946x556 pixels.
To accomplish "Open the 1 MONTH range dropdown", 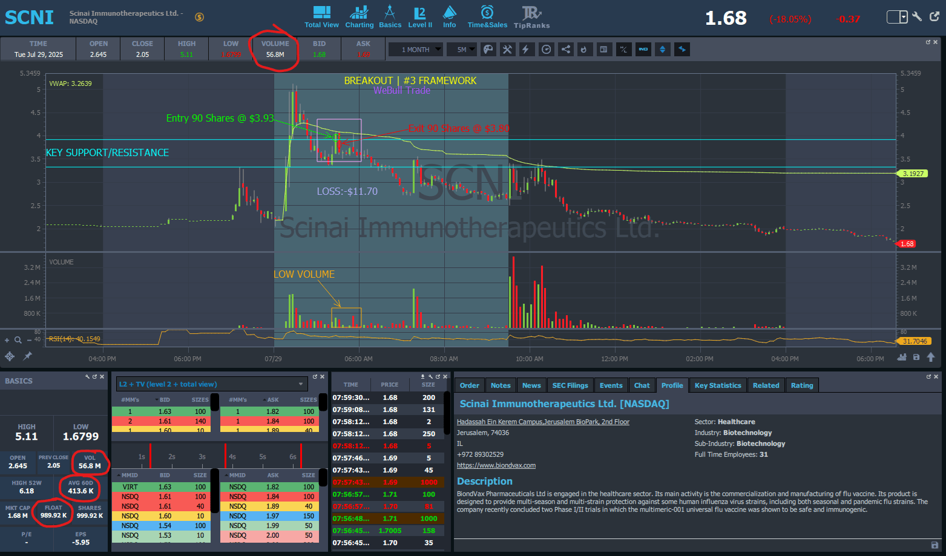I will coord(416,50).
